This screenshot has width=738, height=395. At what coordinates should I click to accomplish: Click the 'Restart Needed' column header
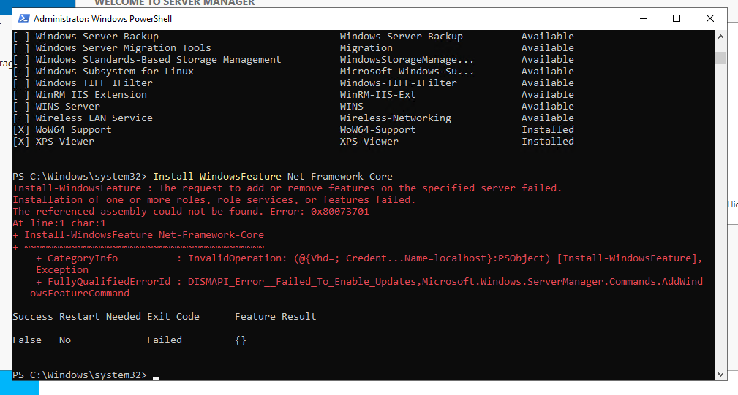(99, 317)
